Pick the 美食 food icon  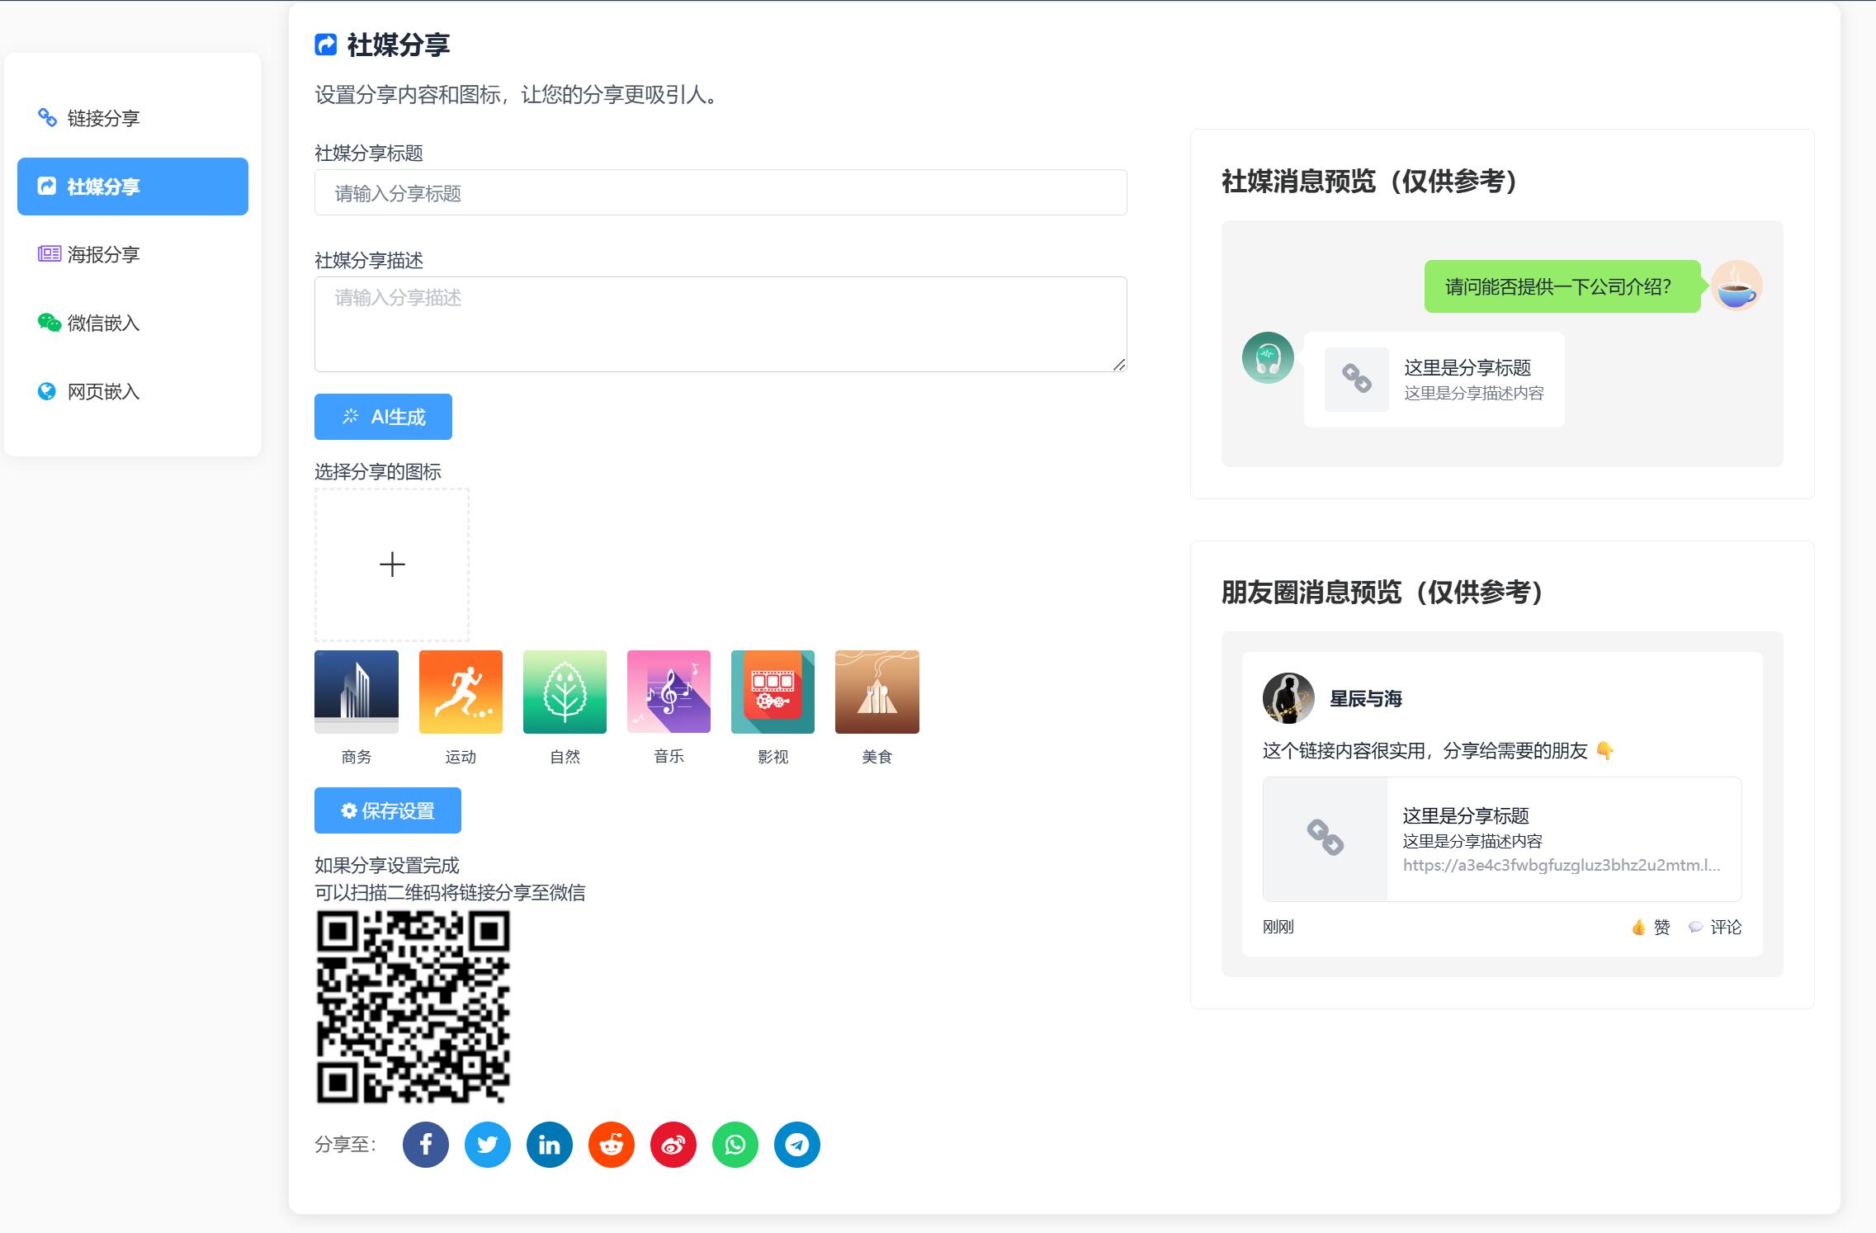pos(877,692)
